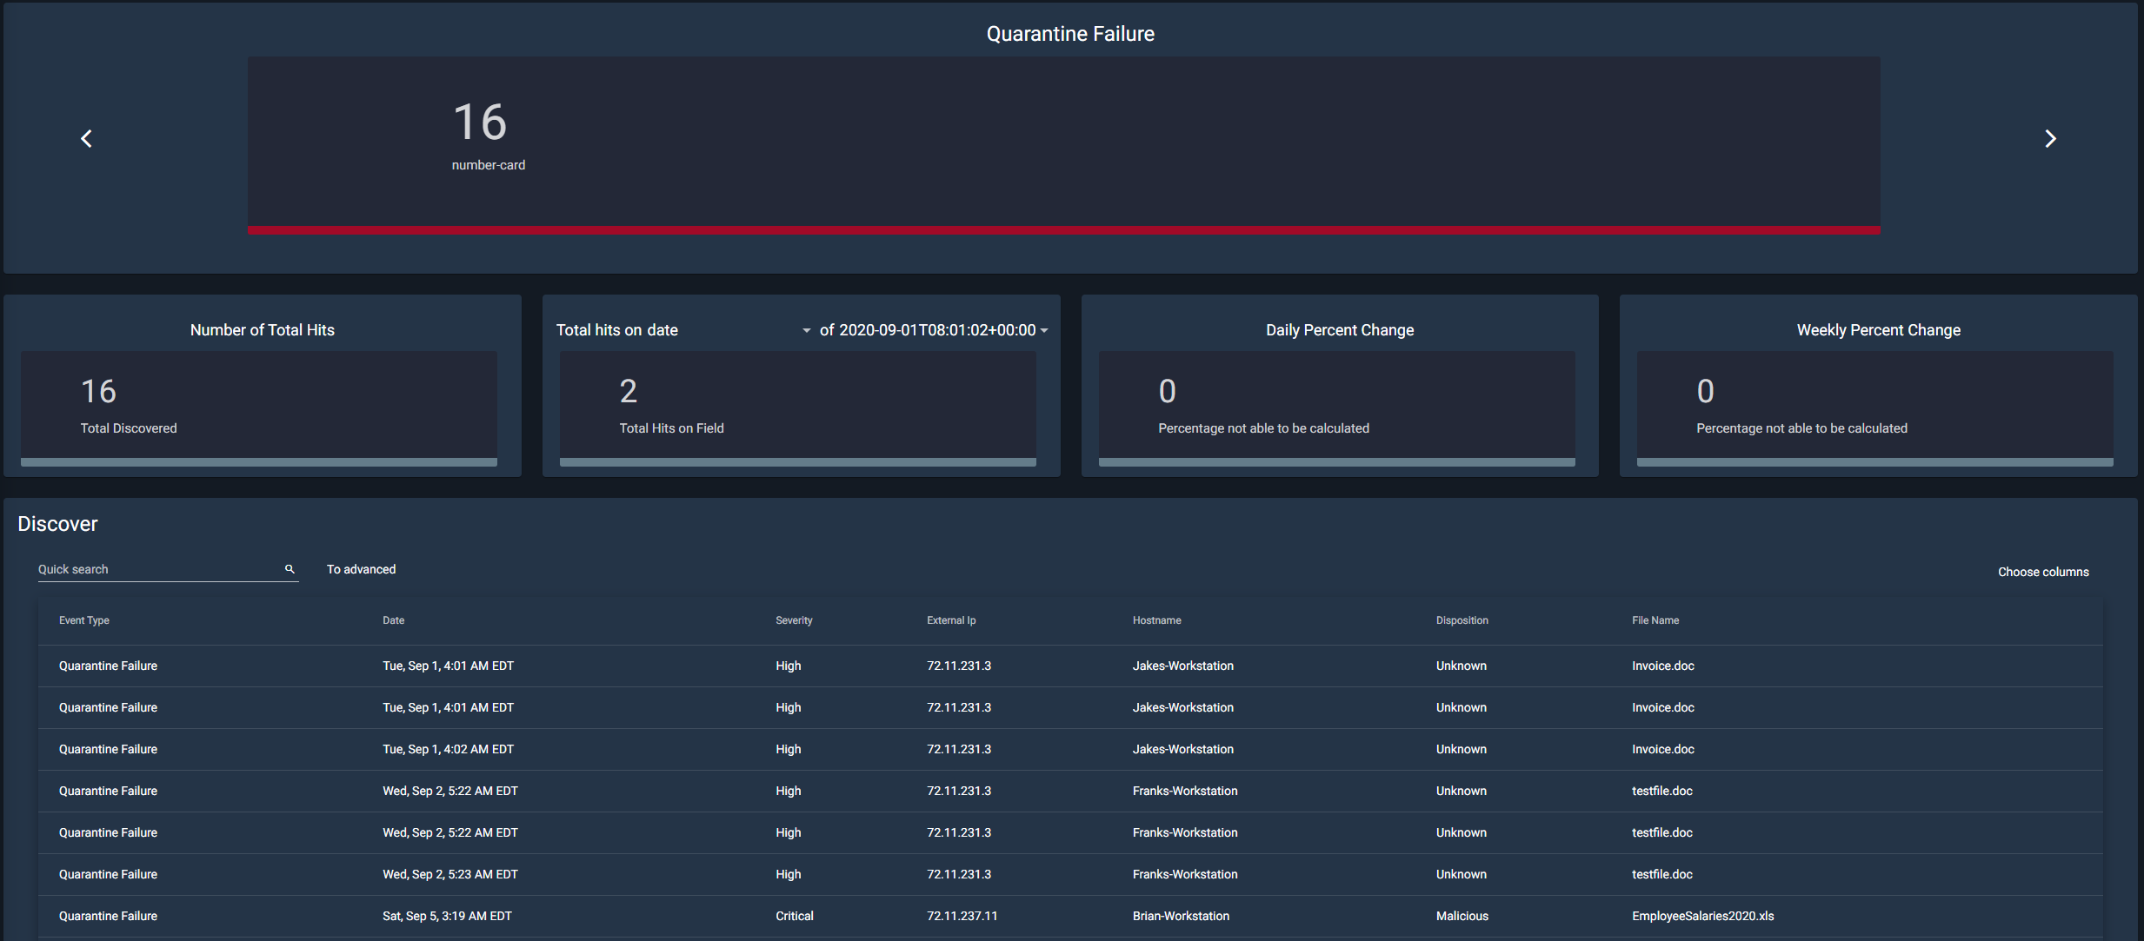Open the 'Total hits on date' dropdown
The image size is (2144, 941).
683,330
